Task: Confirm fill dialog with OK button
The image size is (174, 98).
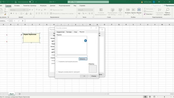Action: tap(84, 76)
